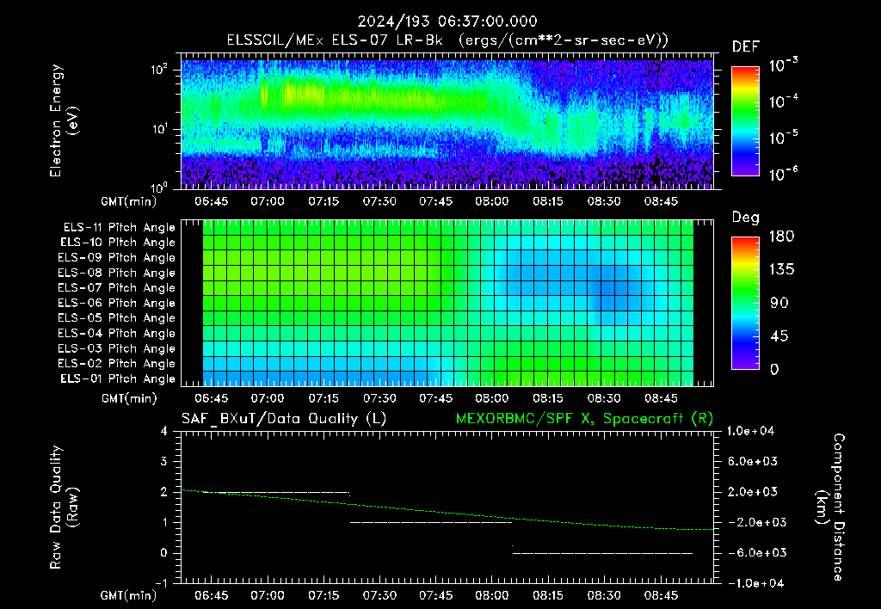Click the SAF_BXuT/Data Quality (L) legend
Image resolution: width=881 pixels, height=609 pixels.
[284, 419]
